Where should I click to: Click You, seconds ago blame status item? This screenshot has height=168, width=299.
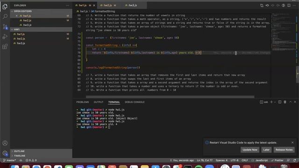(182, 161)
